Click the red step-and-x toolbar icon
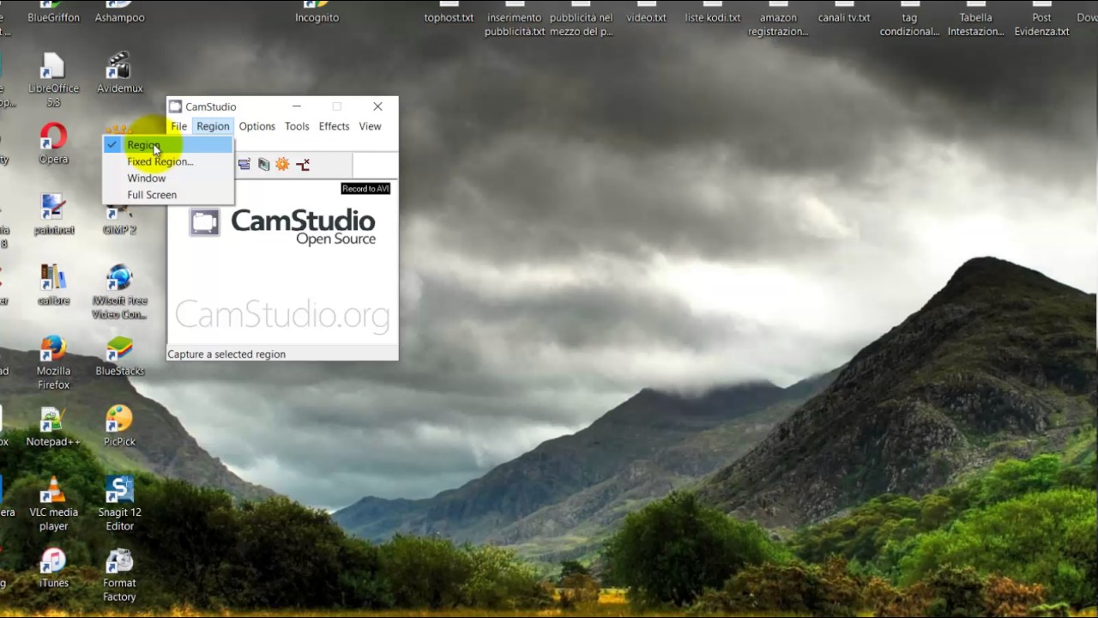The image size is (1098, 618). [303, 164]
